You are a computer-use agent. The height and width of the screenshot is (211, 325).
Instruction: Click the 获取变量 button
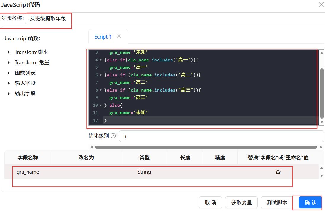coord(241,202)
